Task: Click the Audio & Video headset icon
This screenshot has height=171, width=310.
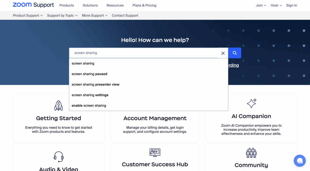Action: pyautogui.click(x=58, y=156)
